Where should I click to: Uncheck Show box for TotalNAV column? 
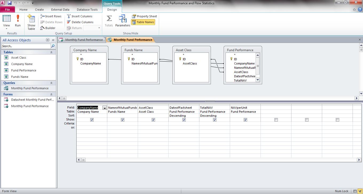[x=215, y=120]
